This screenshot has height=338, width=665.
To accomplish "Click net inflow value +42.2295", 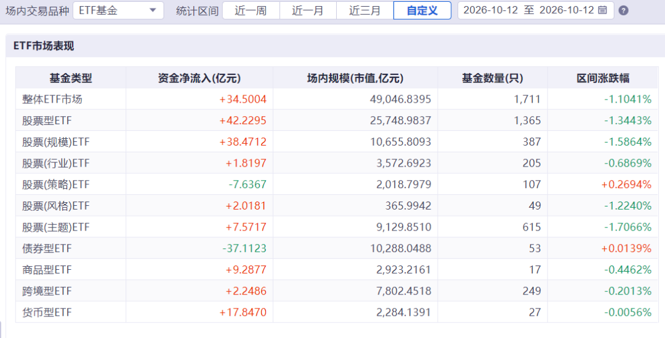I will pos(243,120).
